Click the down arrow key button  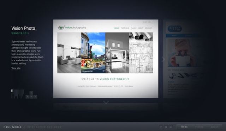click(31, 97)
